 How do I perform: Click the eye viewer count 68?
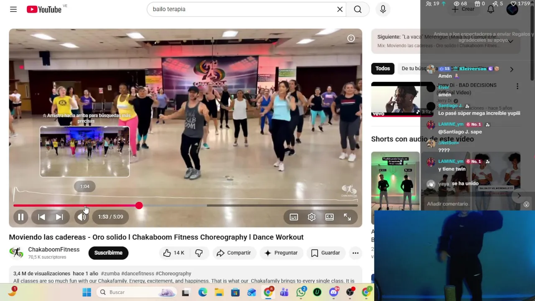[460, 4]
